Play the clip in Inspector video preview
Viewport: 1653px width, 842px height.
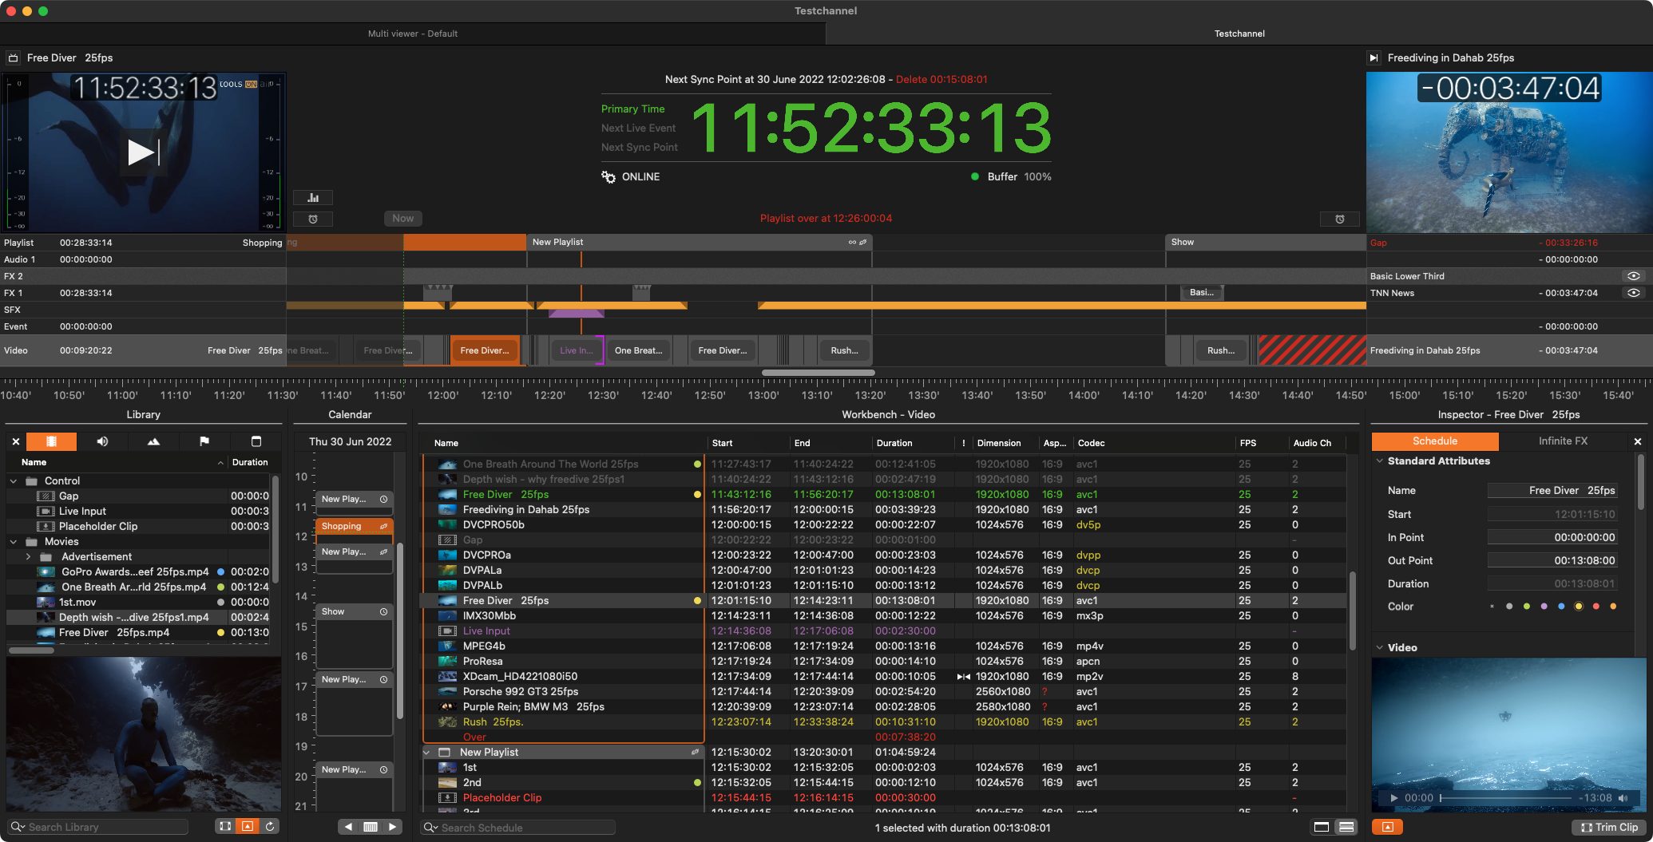1394,798
